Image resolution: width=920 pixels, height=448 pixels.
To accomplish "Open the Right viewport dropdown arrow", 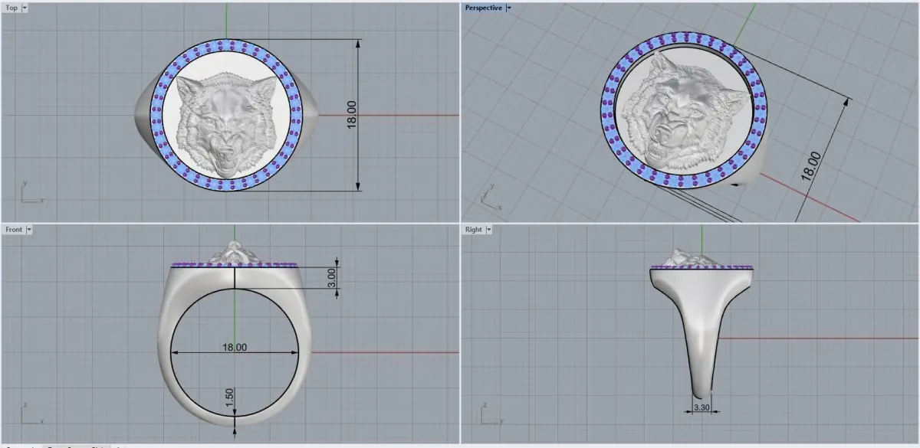I will point(488,229).
